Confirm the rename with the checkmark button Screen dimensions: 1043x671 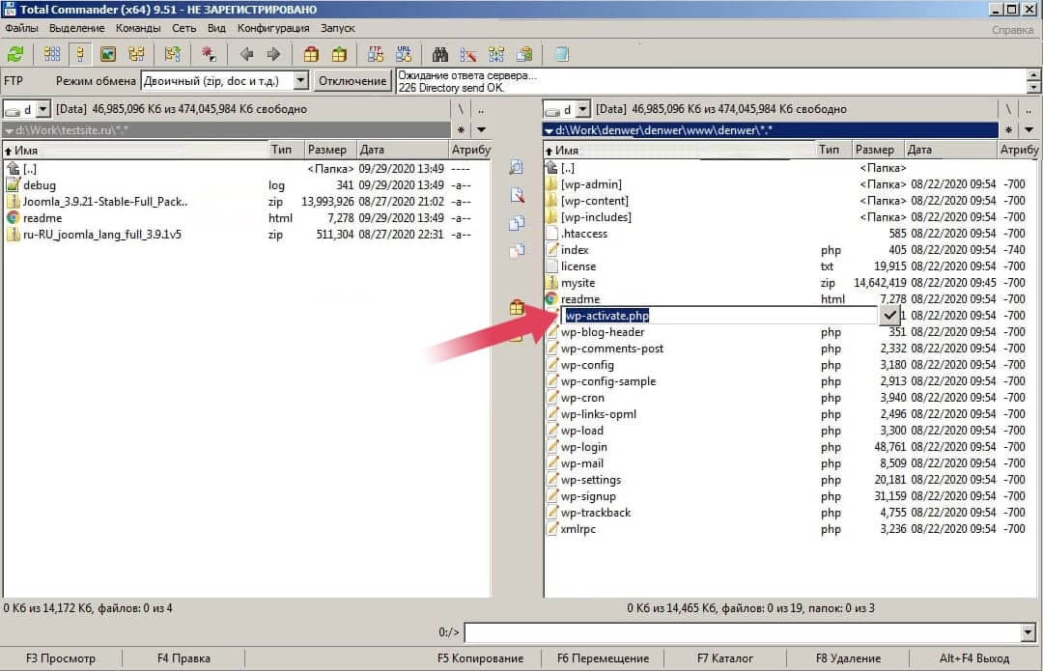889,316
